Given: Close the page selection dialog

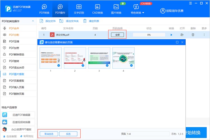Looking at the screenshot, I should pos(182,42).
